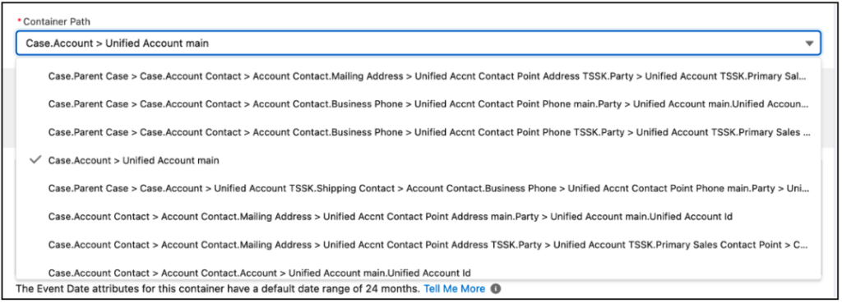Select the 'Account Contact.Account > Unified Account main' option
The width and height of the screenshot is (842, 303).
point(419,271)
